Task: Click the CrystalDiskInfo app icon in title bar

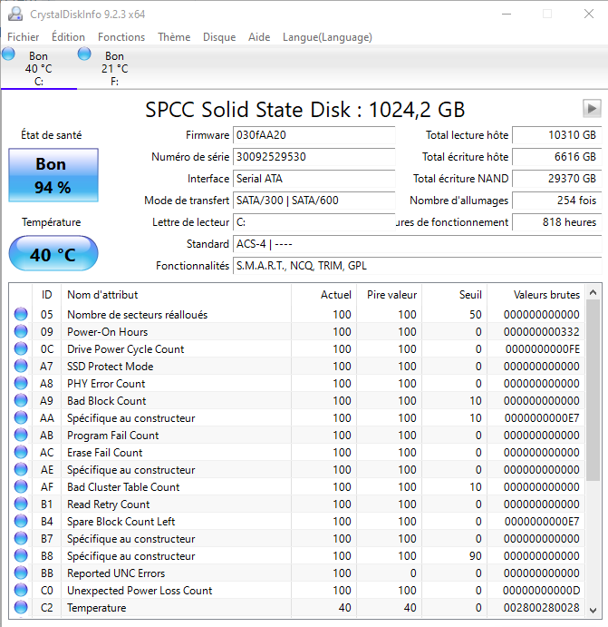Action: click(x=15, y=14)
